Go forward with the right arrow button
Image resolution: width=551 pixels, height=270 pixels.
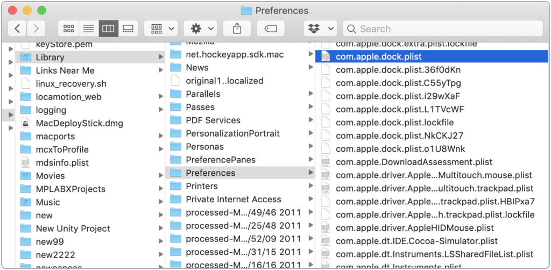tap(36, 29)
